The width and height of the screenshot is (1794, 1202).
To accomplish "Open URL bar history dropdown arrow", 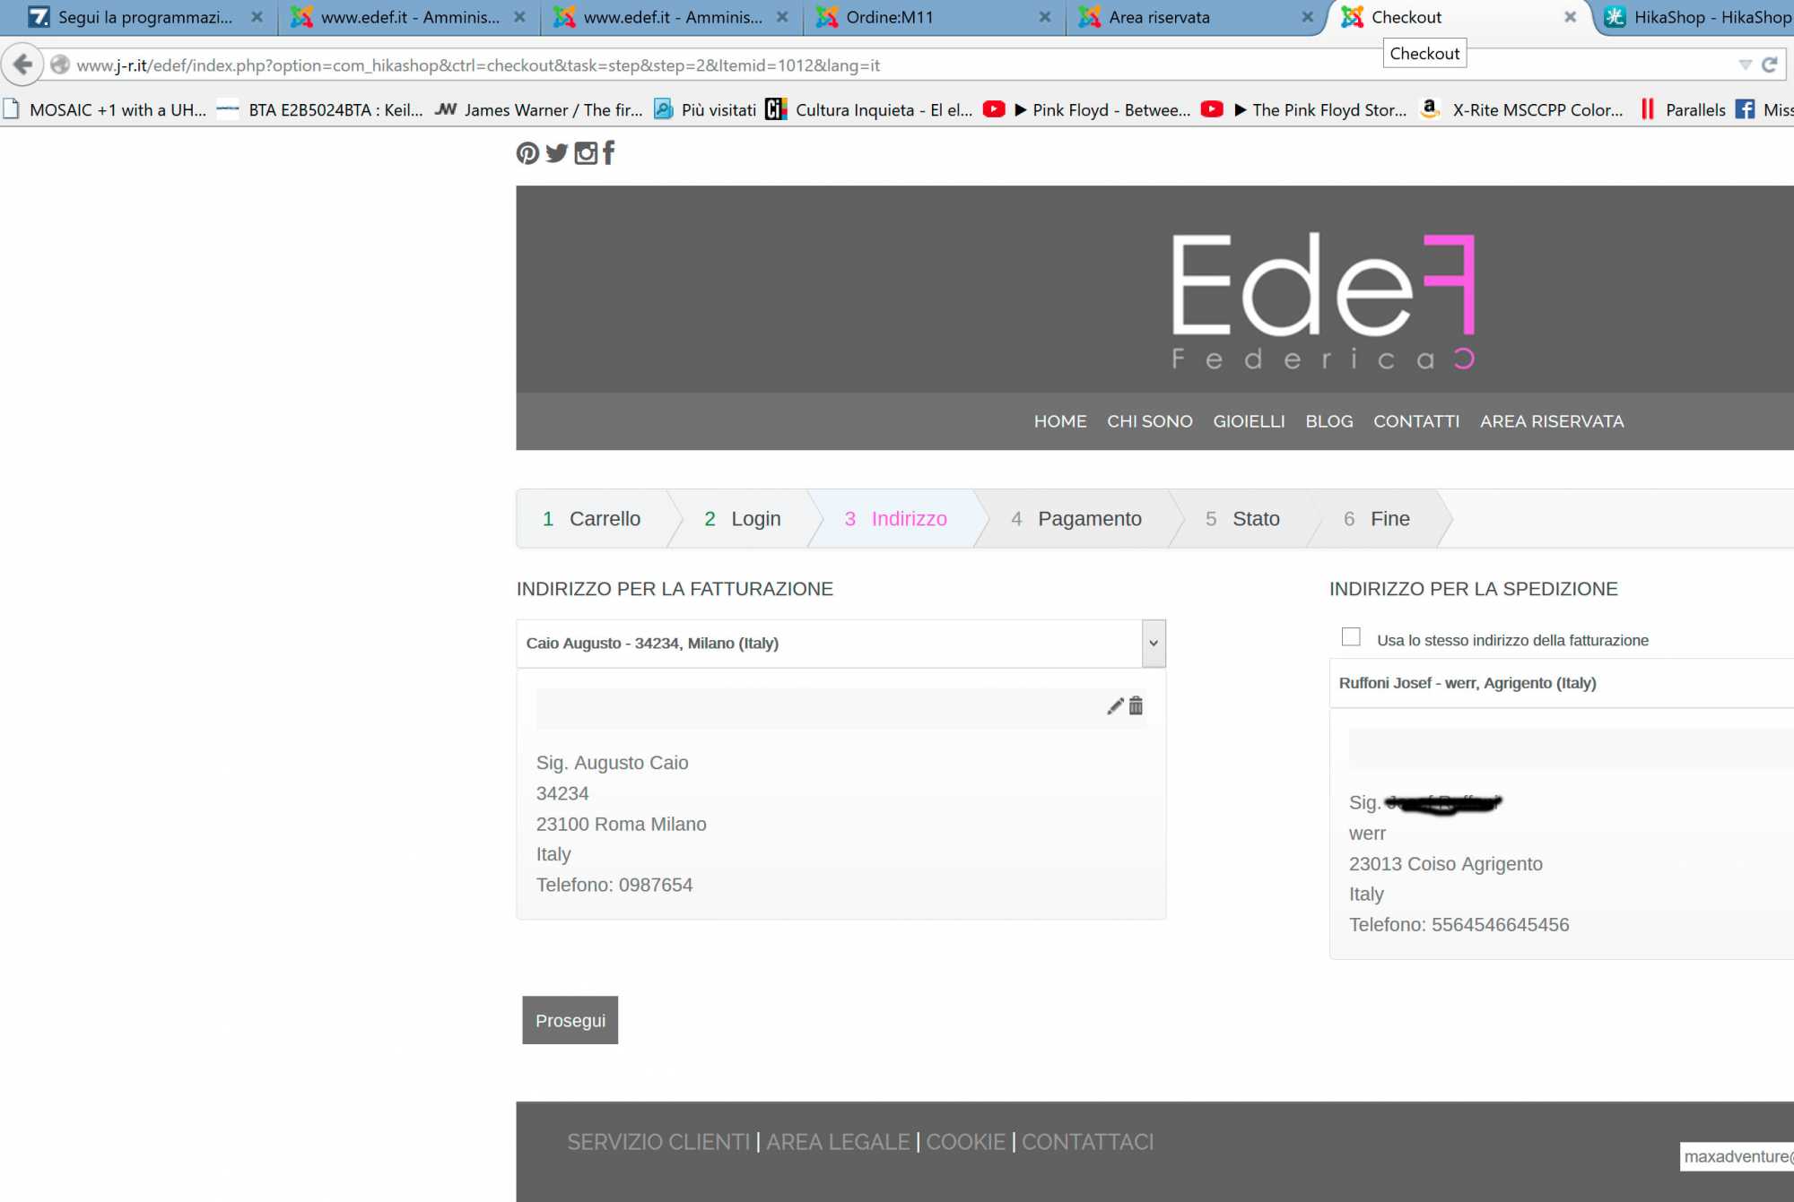I will [1745, 65].
